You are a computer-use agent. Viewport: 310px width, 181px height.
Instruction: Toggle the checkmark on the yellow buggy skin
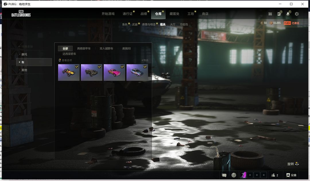pyautogui.click(x=77, y=67)
